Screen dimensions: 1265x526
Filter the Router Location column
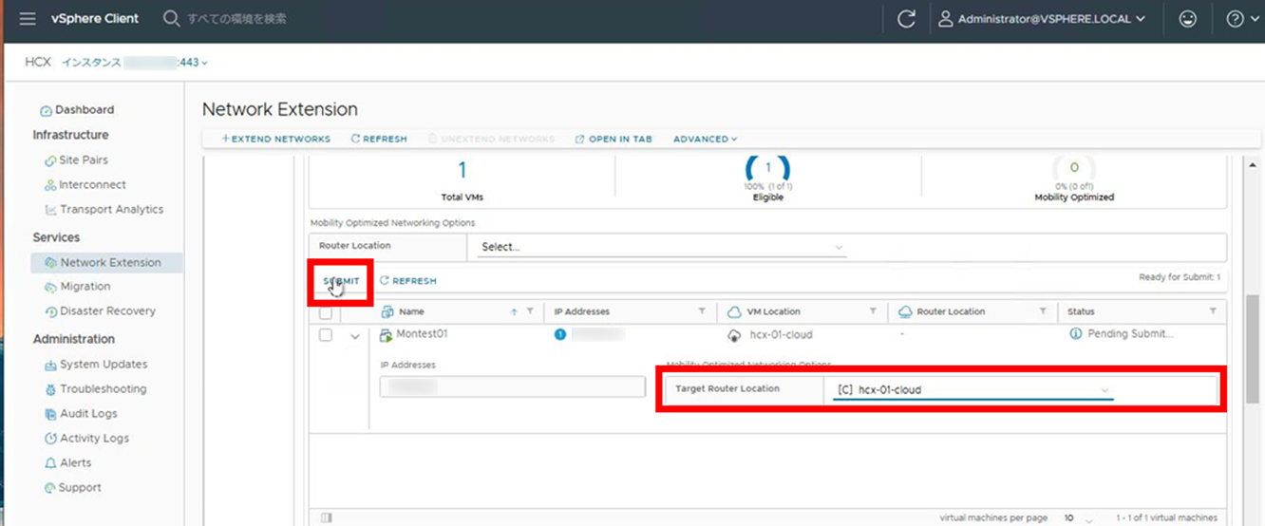pos(1043,311)
